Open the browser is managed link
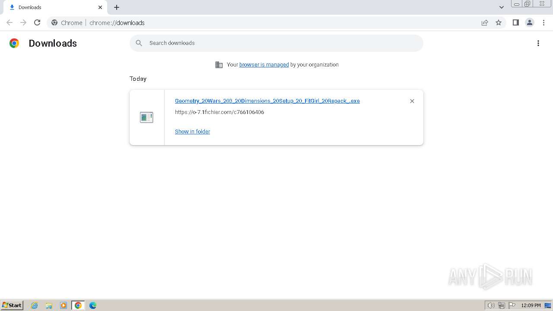Image resolution: width=553 pixels, height=311 pixels. click(264, 64)
